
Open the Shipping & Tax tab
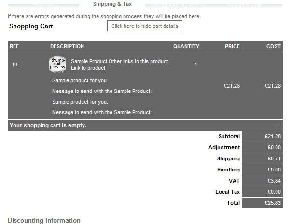coord(112,4)
